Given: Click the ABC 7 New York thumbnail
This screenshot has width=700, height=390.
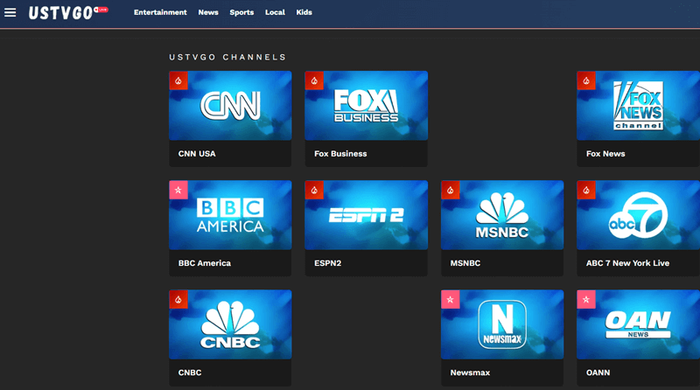Looking at the screenshot, I should [638, 215].
